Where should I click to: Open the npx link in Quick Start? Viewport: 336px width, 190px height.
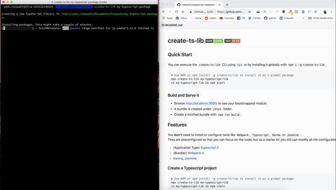click(x=239, y=65)
